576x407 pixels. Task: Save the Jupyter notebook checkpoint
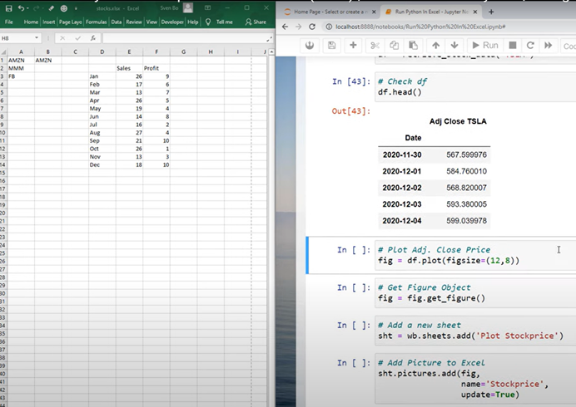(x=331, y=45)
